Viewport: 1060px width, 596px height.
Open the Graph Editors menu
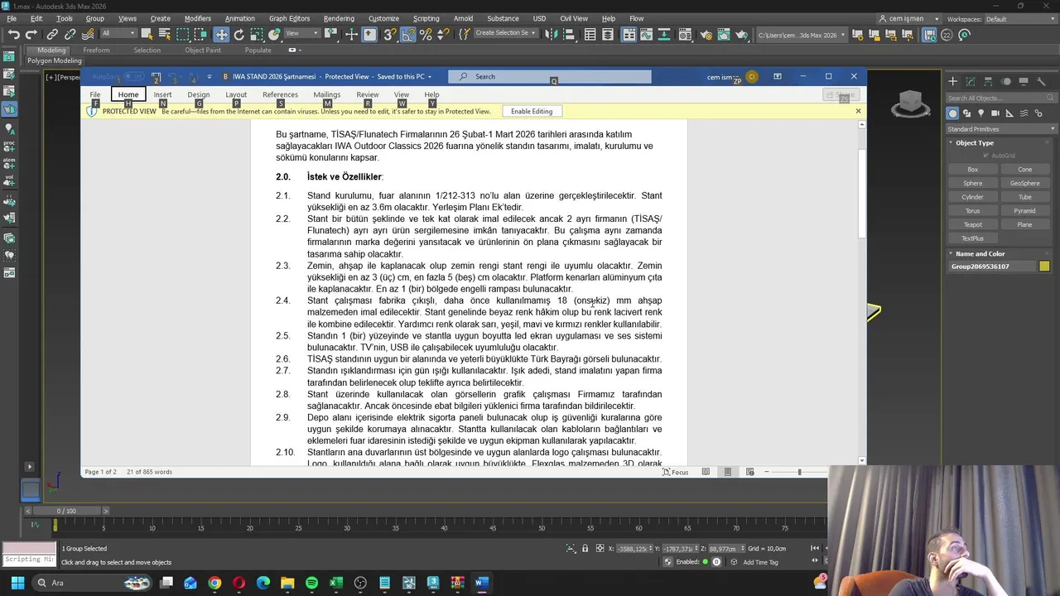tap(289, 18)
